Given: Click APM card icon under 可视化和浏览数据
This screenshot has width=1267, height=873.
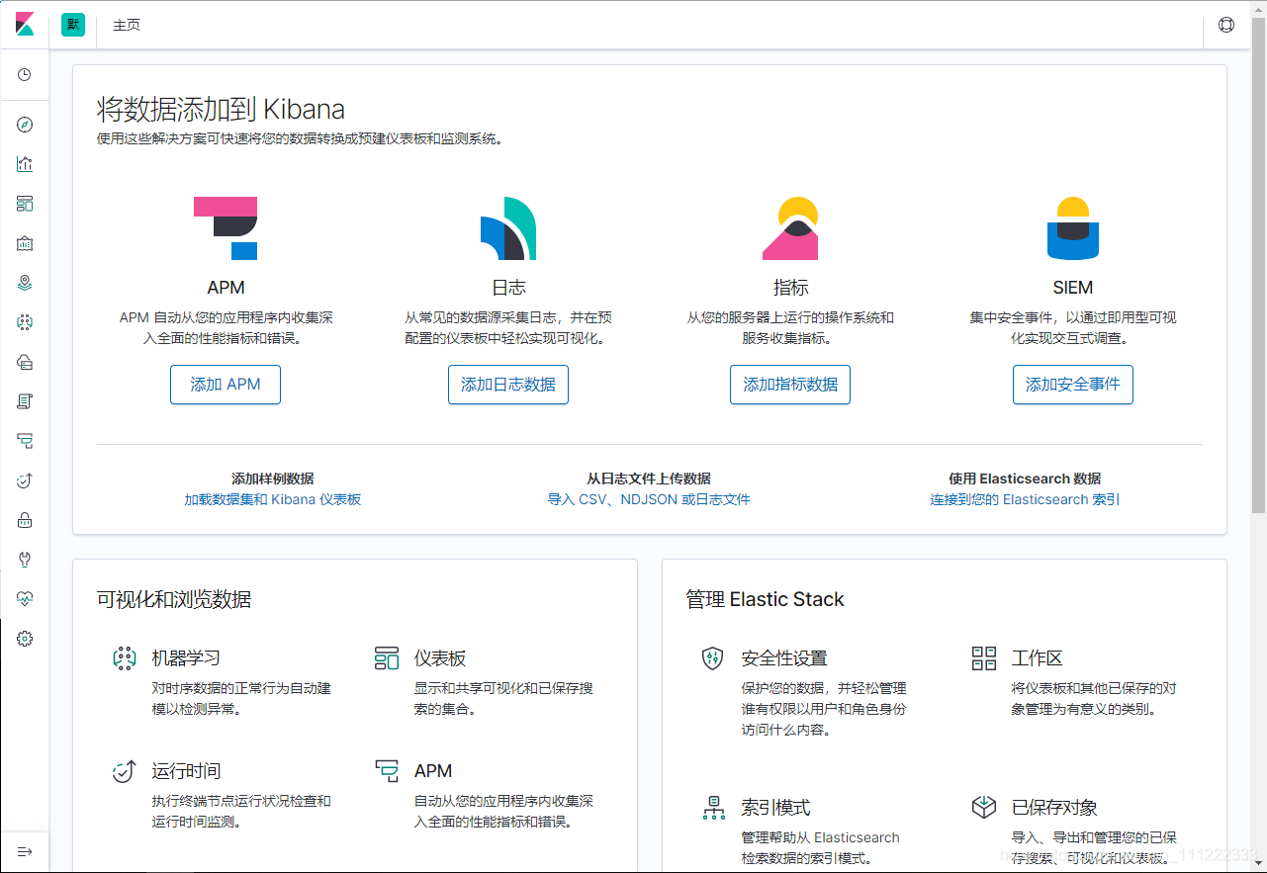Looking at the screenshot, I should point(387,771).
